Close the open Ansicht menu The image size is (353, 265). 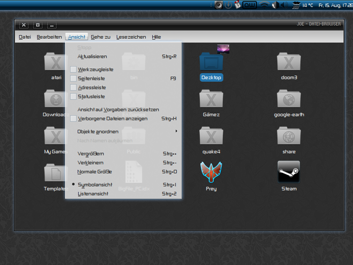77,37
